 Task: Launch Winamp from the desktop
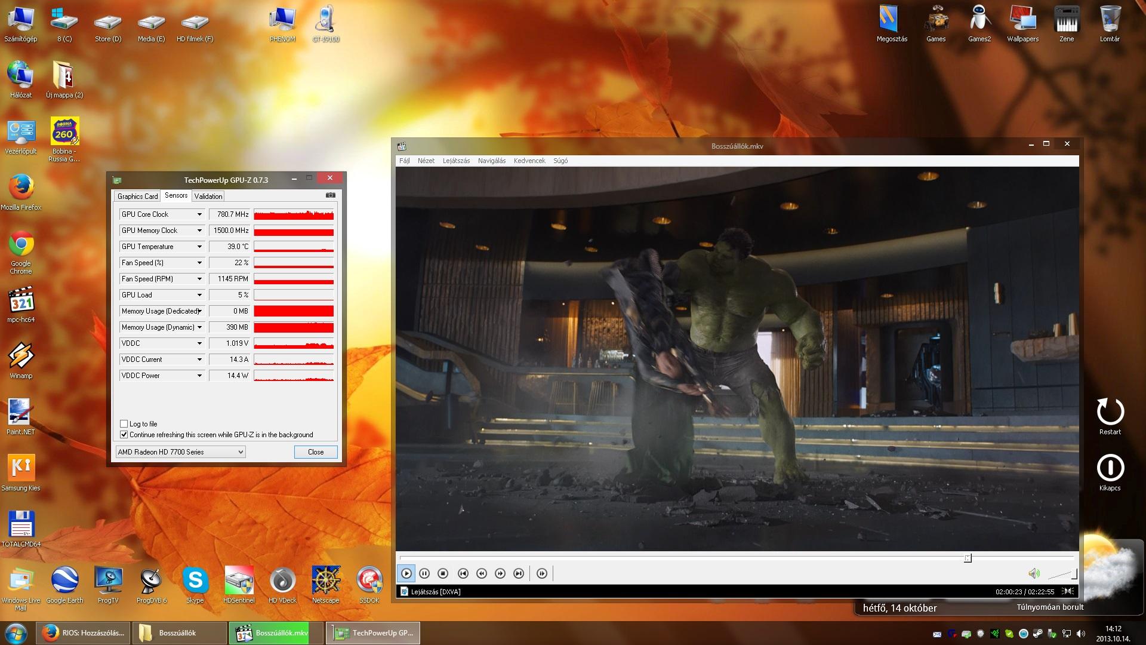click(x=21, y=361)
